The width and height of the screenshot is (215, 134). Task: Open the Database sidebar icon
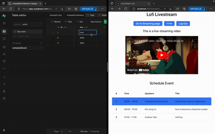tap(4, 47)
